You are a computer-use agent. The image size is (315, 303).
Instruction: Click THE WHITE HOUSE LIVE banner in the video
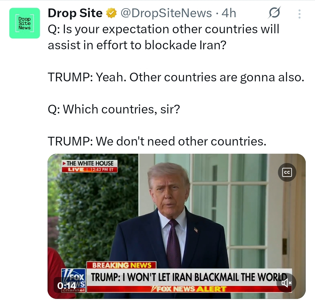[90, 166]
